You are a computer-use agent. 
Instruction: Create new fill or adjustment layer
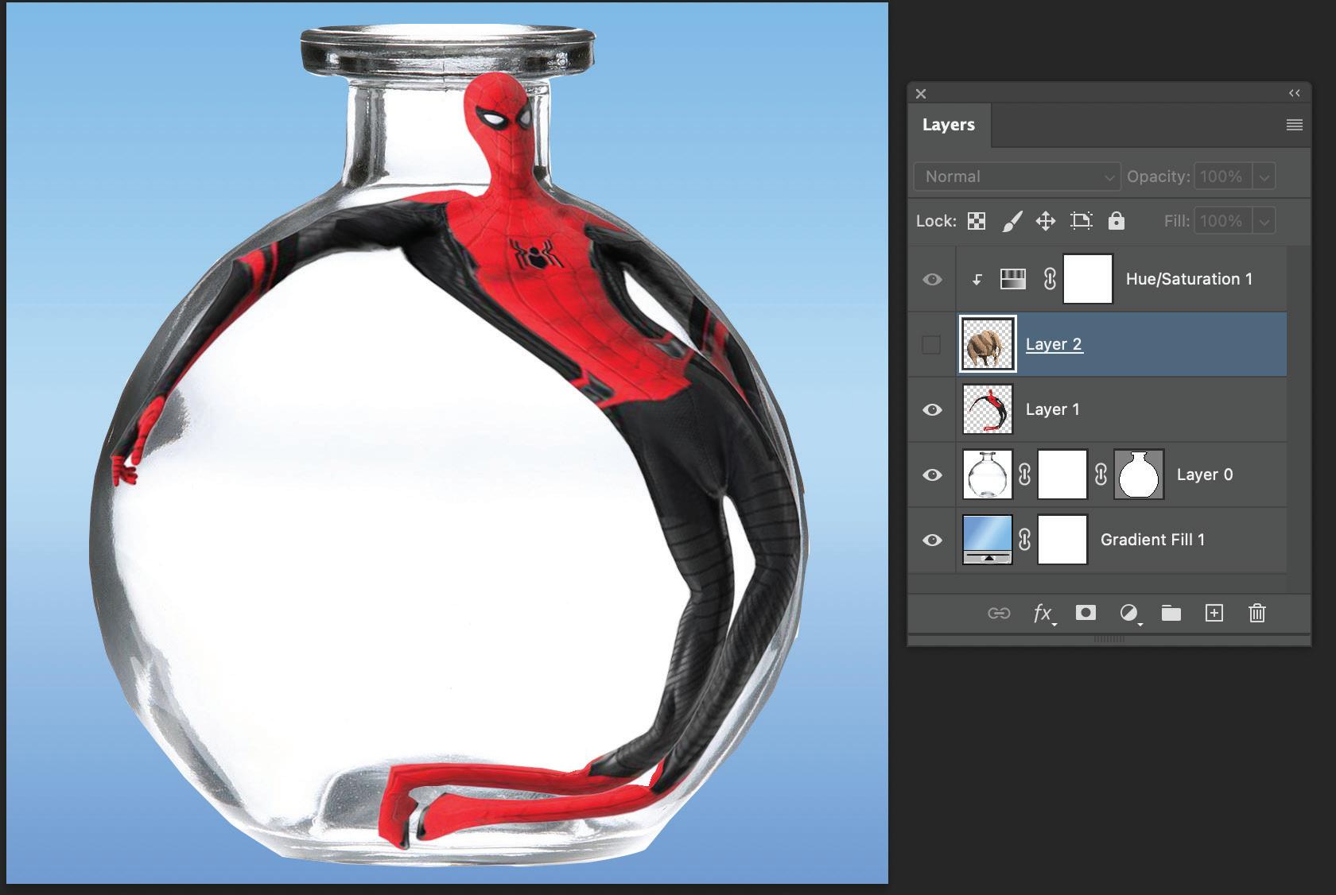[x=1128, y=613]
